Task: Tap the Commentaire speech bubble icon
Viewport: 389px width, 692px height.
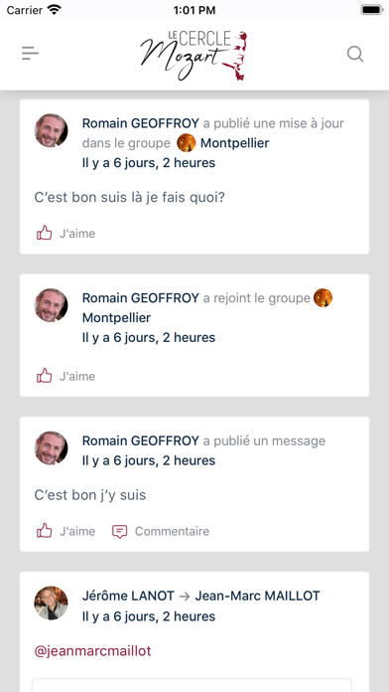Action: (119, 531)
